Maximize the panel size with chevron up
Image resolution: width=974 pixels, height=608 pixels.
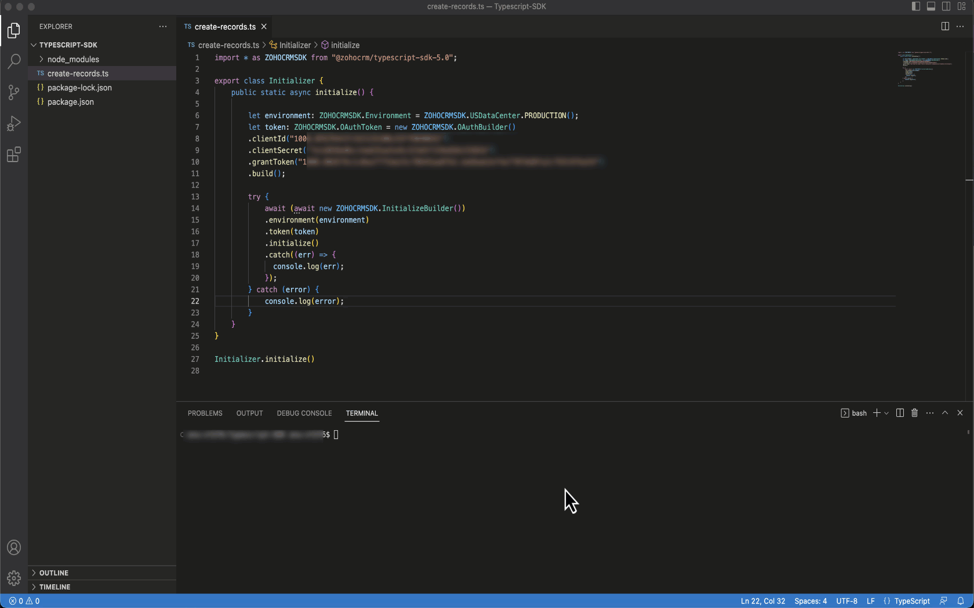click(x=945, y=413)
